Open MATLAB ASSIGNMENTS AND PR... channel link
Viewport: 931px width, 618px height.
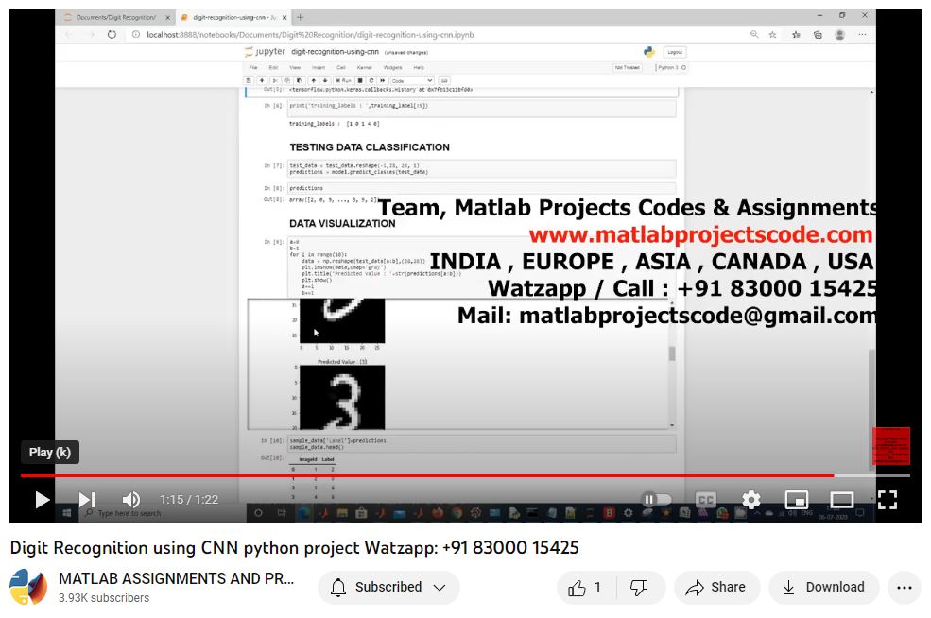(x=176, y=578)
